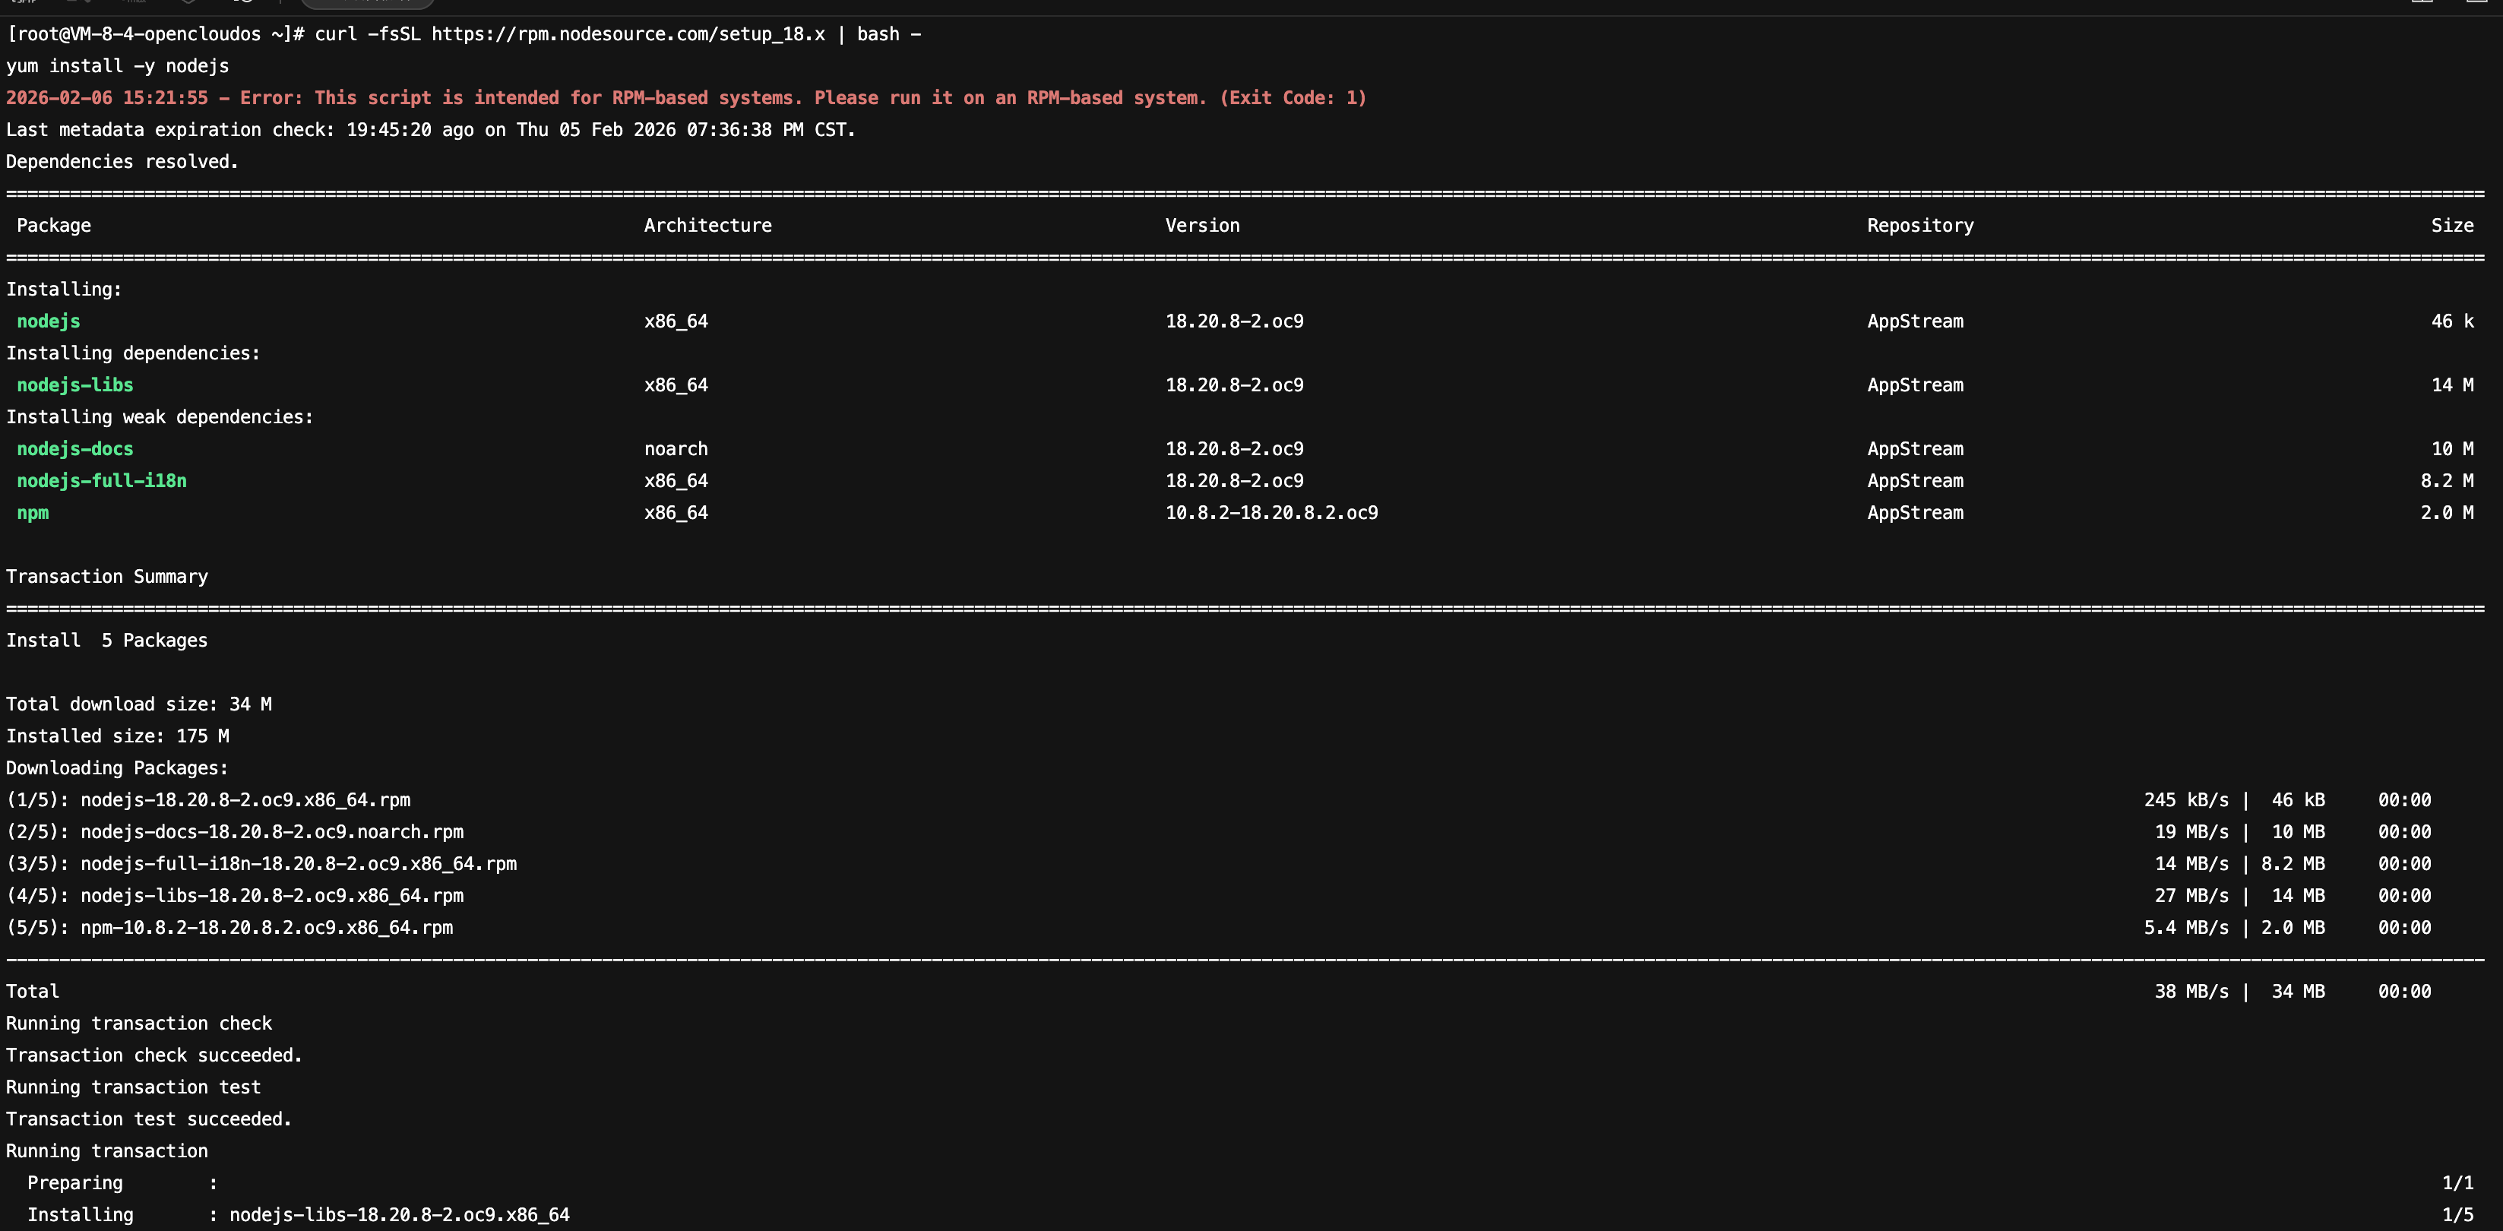Click npm version 10.8.2-18.20.8.2.oc9 in table

[x=1271, y=513]
